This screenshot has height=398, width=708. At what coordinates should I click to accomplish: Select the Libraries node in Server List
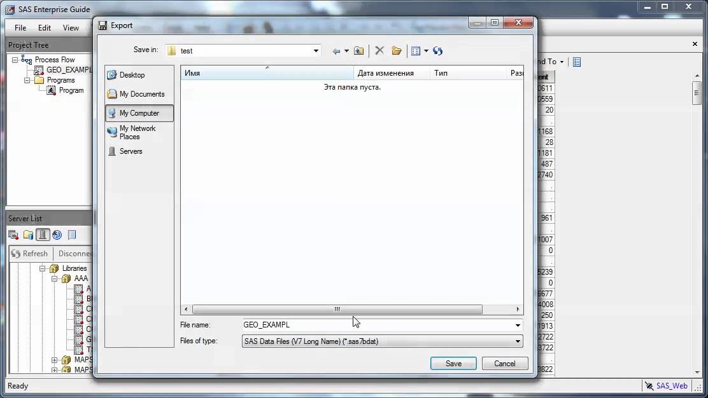coord(74,268)
